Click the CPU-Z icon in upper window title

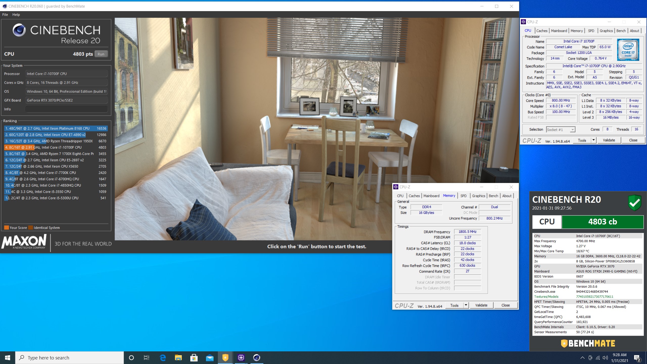tap(524, 22)
